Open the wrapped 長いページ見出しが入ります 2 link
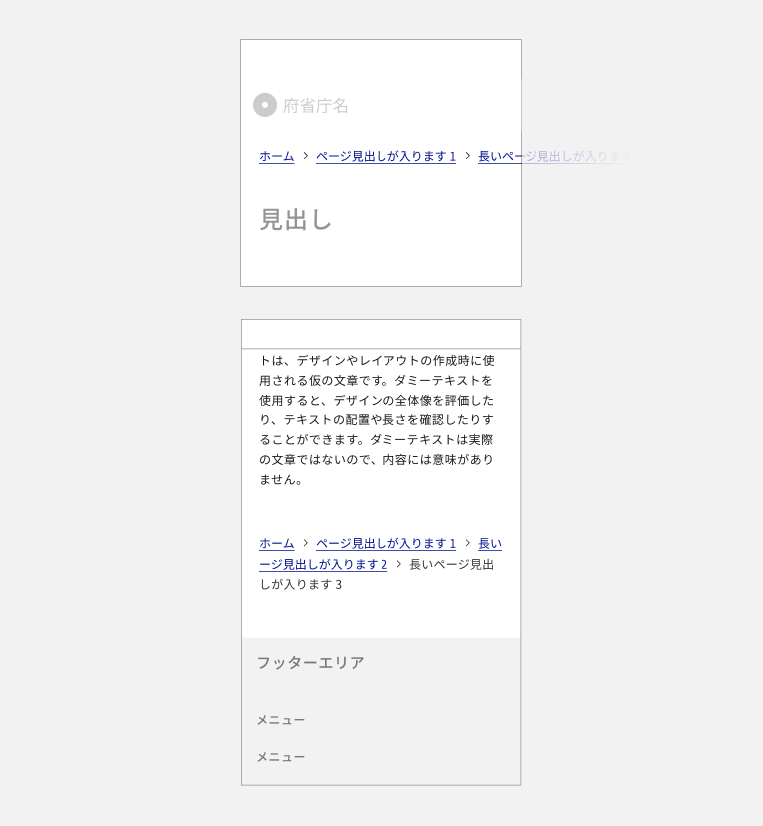 coord(323,564)
